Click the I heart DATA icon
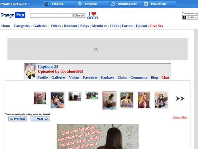Viewport: 198px width, 149px height. click(x=93, y=15)
